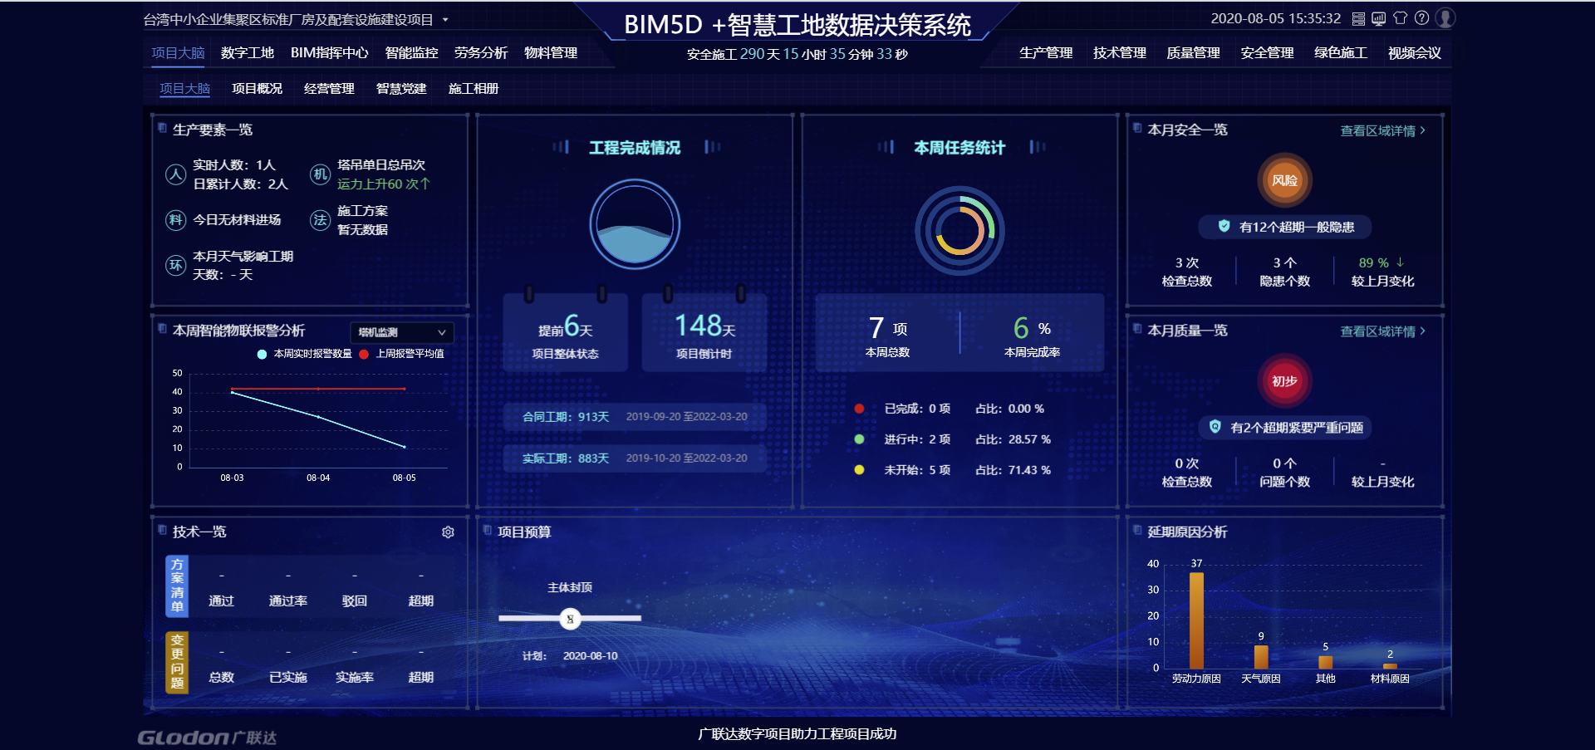
Task: Click the 89 % 较上月变化 value
Action: pos(1381,262)
